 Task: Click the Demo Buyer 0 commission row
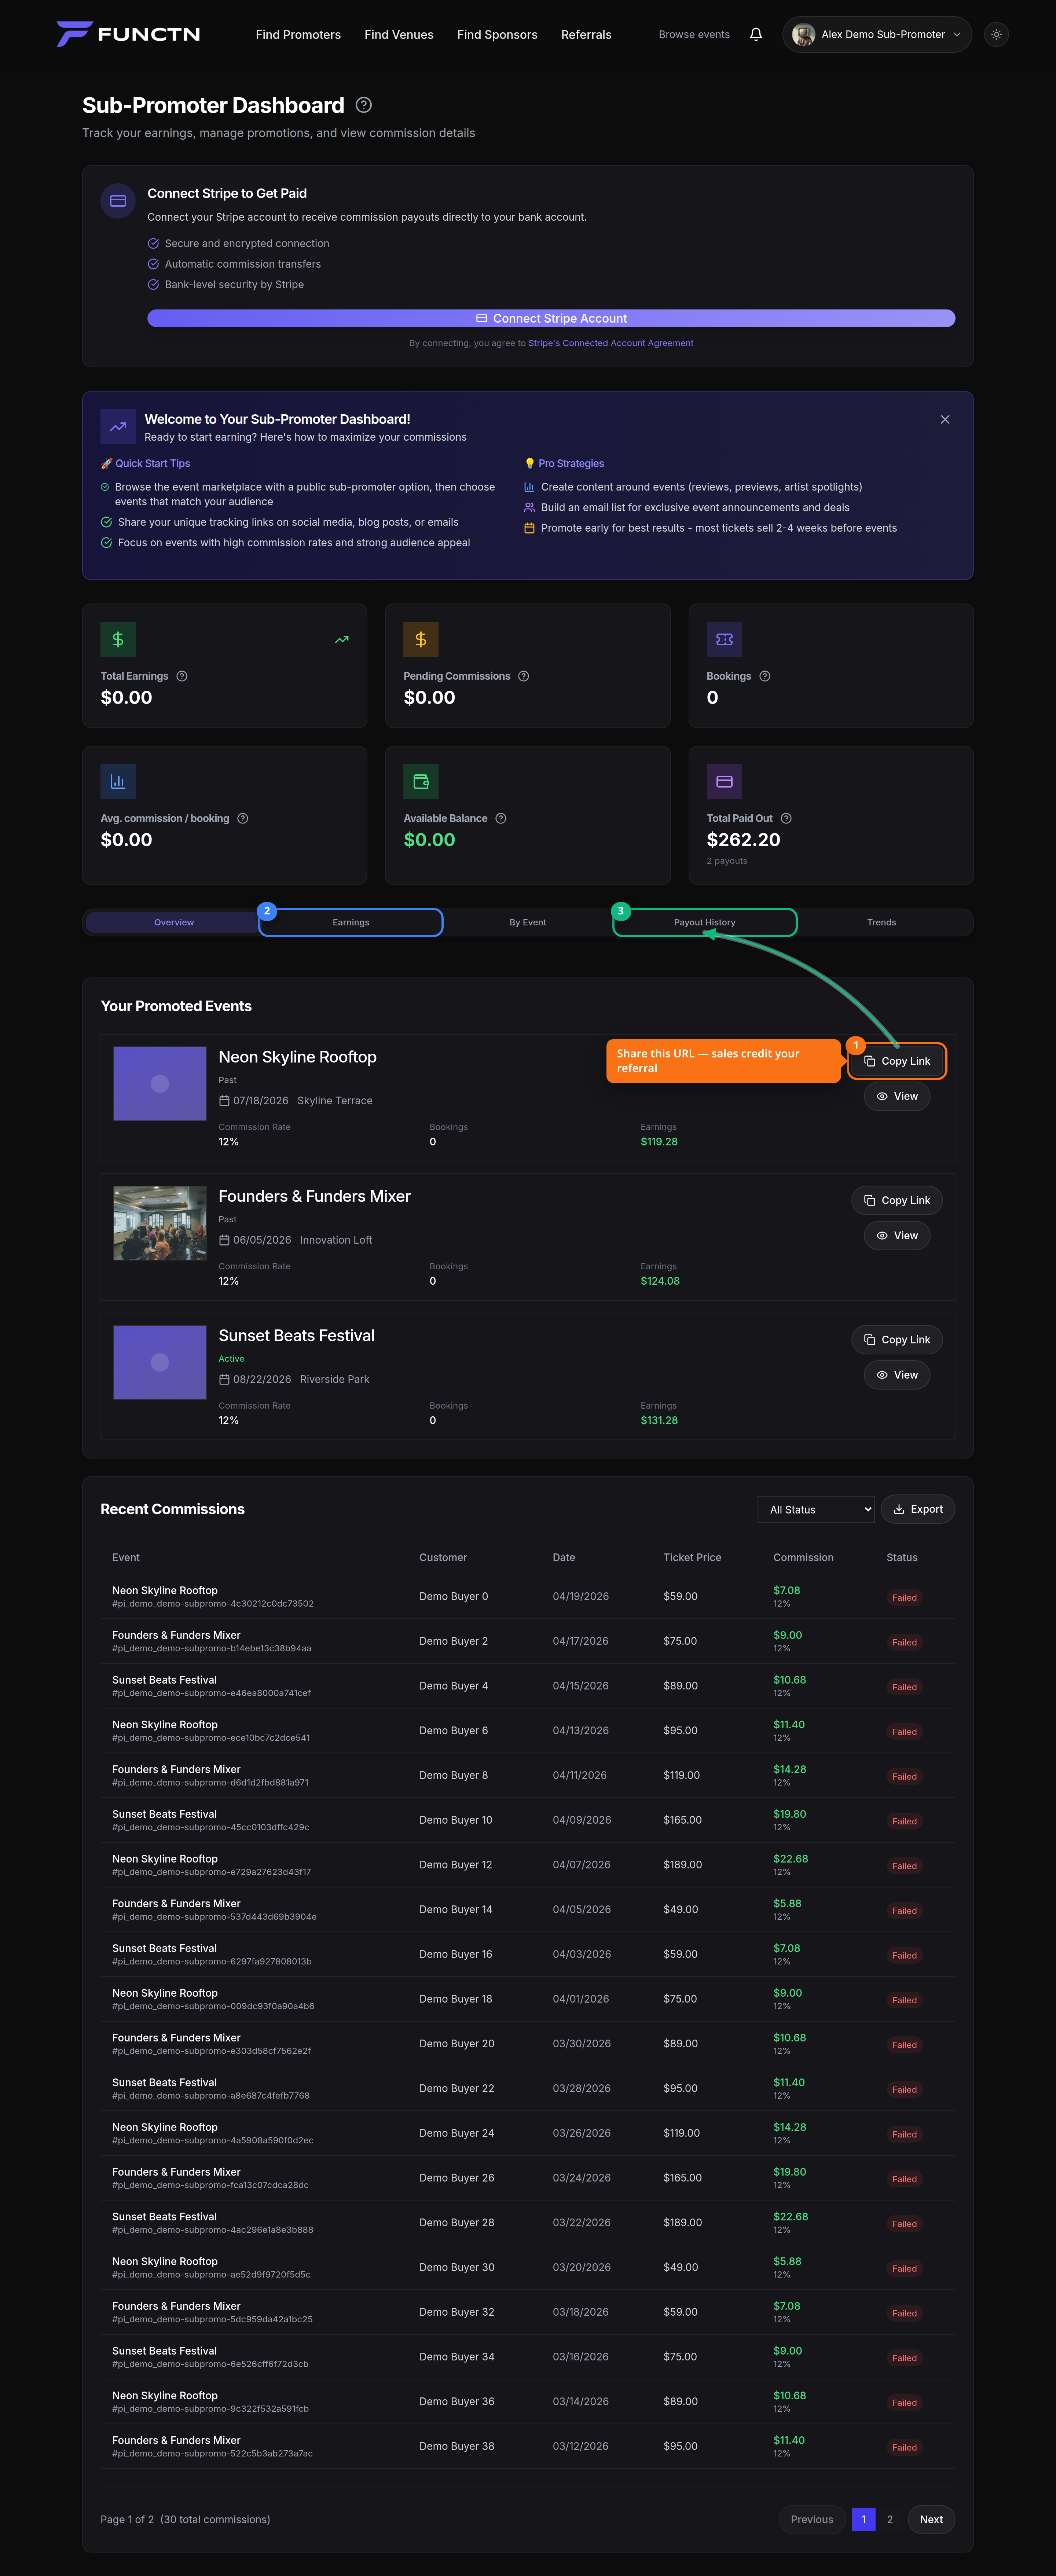[x=528, y=1597]
